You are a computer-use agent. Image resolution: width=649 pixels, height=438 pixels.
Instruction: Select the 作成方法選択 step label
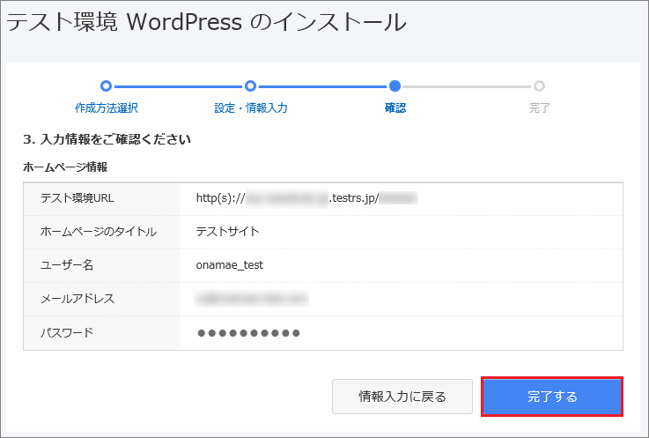(107, 108)
